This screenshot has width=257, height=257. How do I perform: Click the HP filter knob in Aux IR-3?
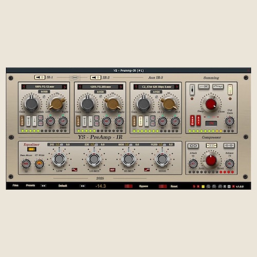(162, 121)
